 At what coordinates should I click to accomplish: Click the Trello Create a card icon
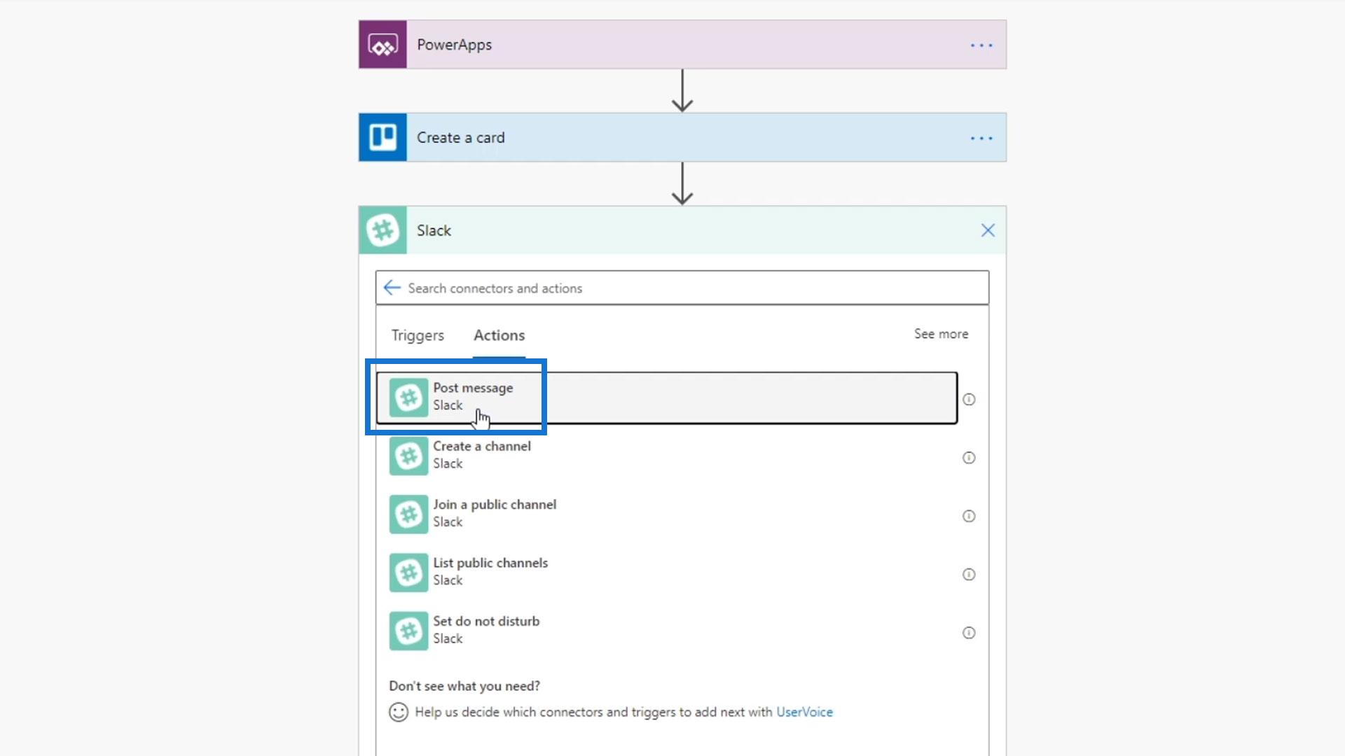click(382, 138)
